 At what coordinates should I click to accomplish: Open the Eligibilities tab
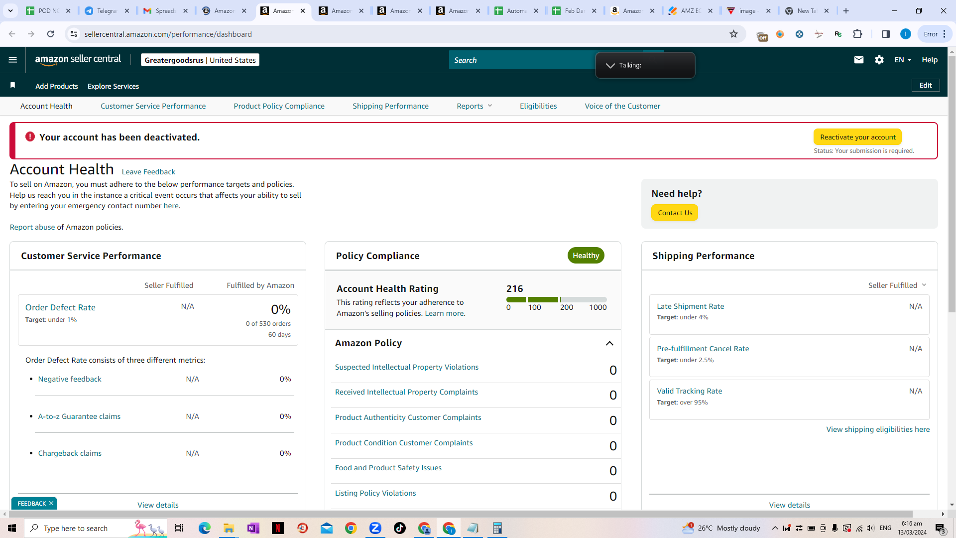[538, 106]
